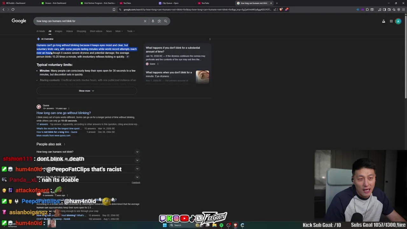Click the 'Typical voluntary limits:' heading text
This screenshot has width=407, height=229.
[54, 65]
